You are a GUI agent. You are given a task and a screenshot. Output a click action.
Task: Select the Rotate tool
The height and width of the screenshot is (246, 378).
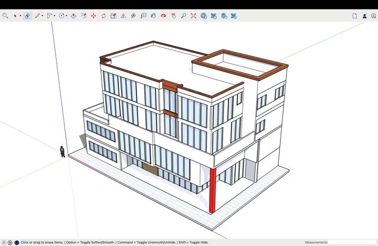click(x=103, y=16)
